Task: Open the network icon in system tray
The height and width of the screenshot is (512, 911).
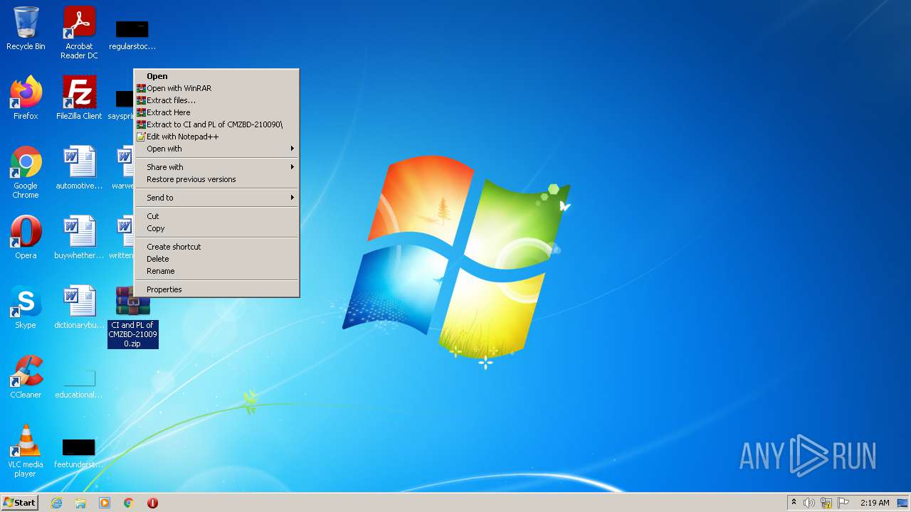Action: click(826, 503)
